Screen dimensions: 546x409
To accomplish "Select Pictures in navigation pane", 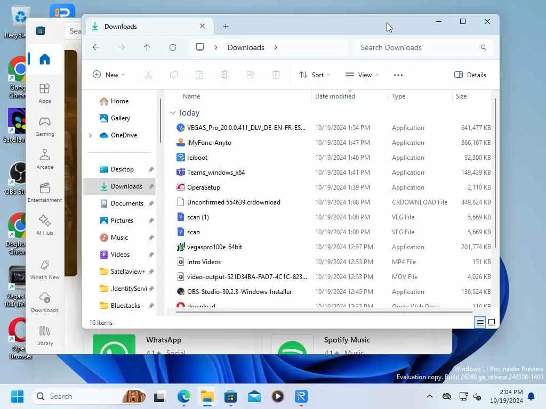I will (119, 220).
